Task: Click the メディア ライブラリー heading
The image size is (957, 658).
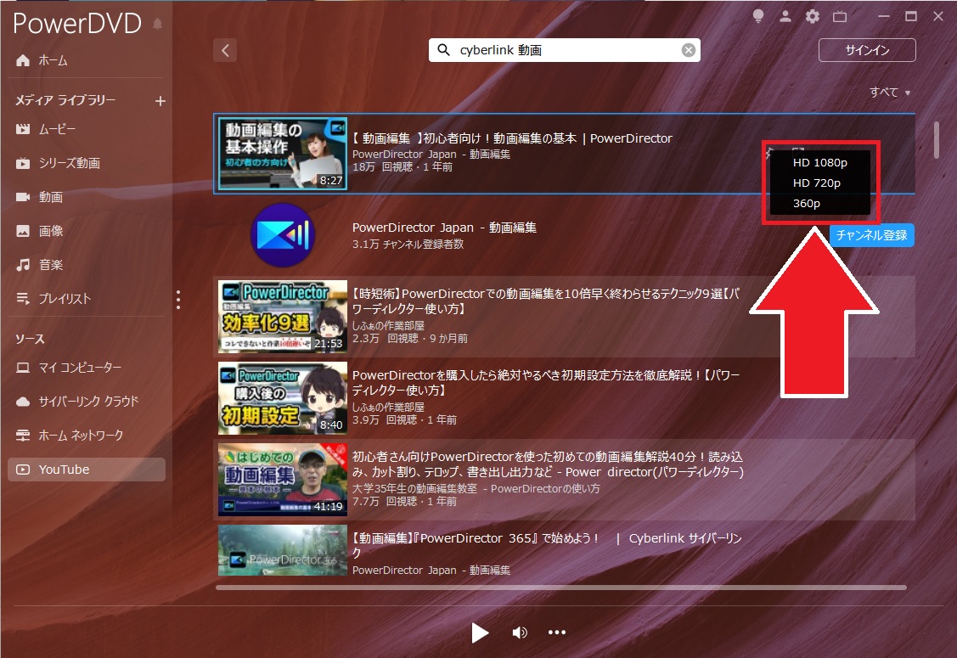Action: pos(65,100)
